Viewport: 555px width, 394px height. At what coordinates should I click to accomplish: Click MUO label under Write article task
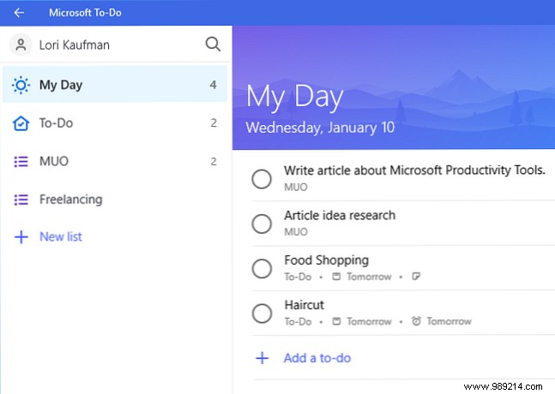pos(296,187)
